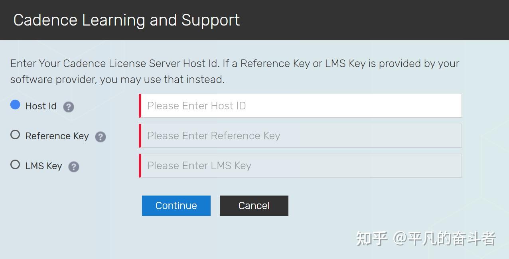Open the Reference Key help tooltip icon
The image size is (509, 259).
[x=101, y=137]
